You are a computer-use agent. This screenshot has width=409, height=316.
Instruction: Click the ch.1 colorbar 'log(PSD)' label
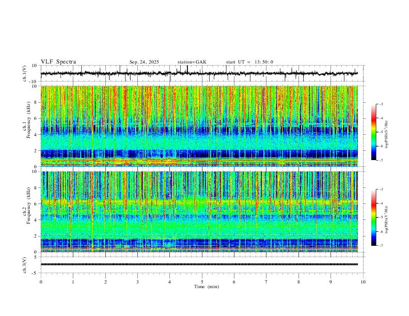coord(387,135)
